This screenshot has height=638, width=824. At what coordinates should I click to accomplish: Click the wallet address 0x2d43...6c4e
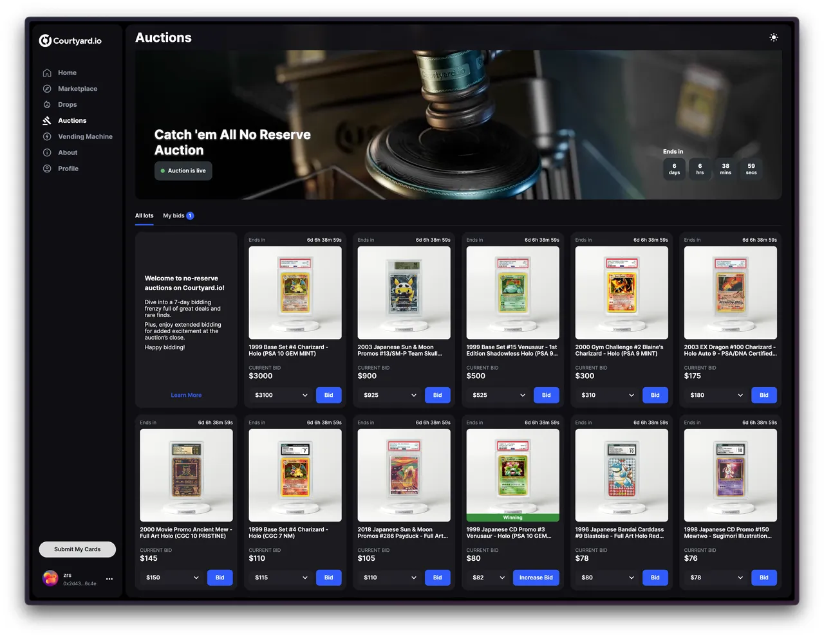[x=80, y=583]
